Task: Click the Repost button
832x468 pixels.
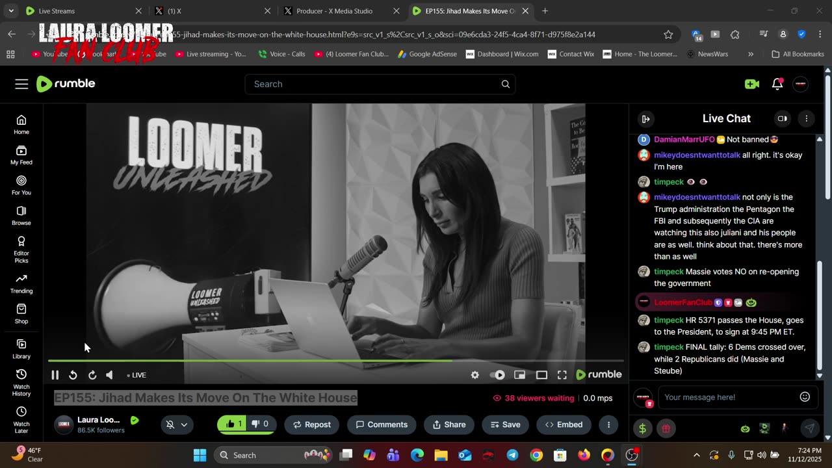Action: click(x=311, y=424)
